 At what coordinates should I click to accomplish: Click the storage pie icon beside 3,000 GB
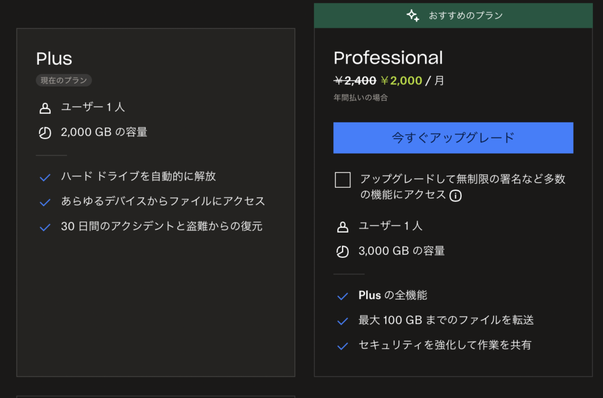342,252
